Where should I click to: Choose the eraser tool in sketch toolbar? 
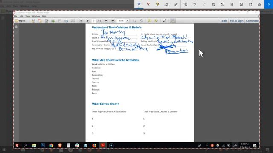[167, 4]
